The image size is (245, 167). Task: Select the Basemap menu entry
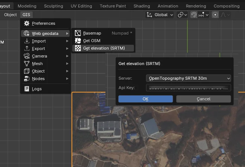[x=103, y=33]
